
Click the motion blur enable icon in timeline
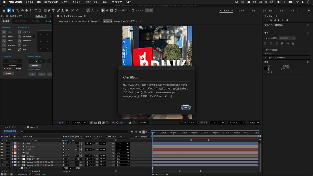[144, 132]
